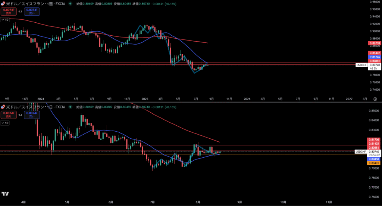382x206 pixels.
Task: Select the red 0.86738 price tag on weekly axis
Action: [374, 44]
